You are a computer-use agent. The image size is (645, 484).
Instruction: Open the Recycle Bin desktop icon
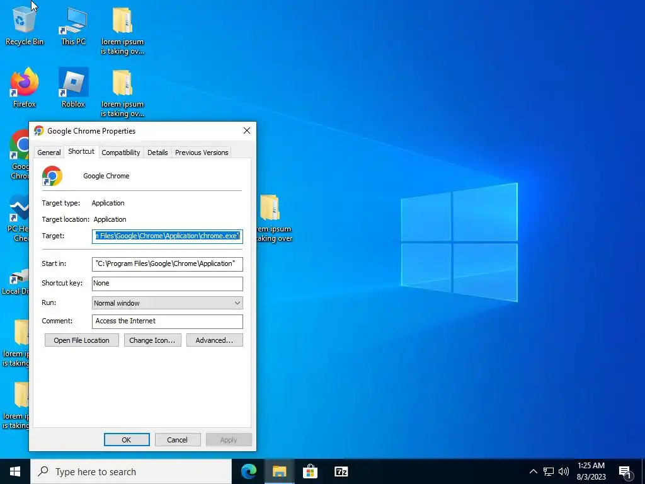(x=24, y=25)
